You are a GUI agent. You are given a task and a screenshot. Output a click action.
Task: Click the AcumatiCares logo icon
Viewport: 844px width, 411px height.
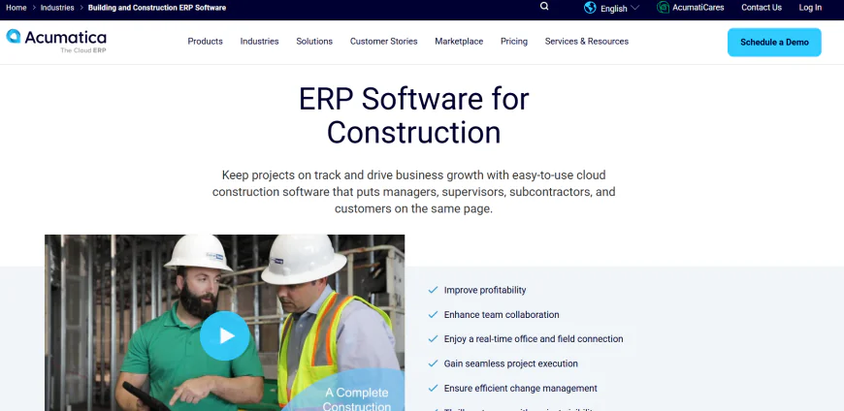[664, 8]
